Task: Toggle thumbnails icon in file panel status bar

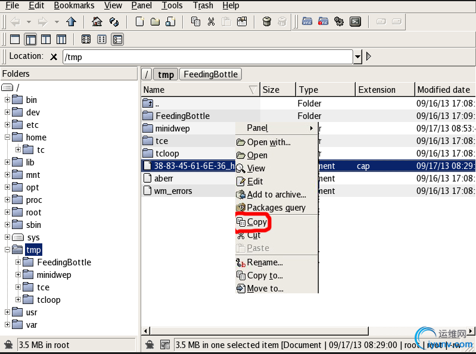Action: tap(165, 344)
